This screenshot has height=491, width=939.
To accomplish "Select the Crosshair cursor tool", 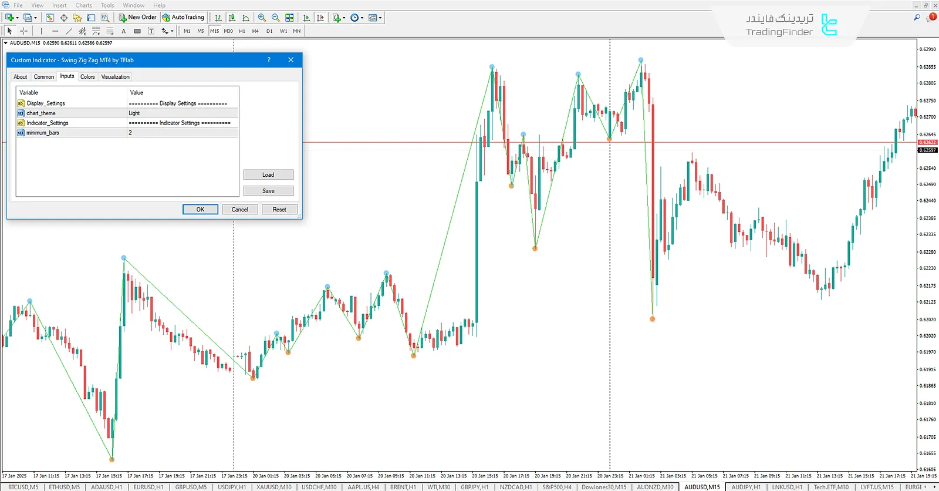I will pos(24,31).
